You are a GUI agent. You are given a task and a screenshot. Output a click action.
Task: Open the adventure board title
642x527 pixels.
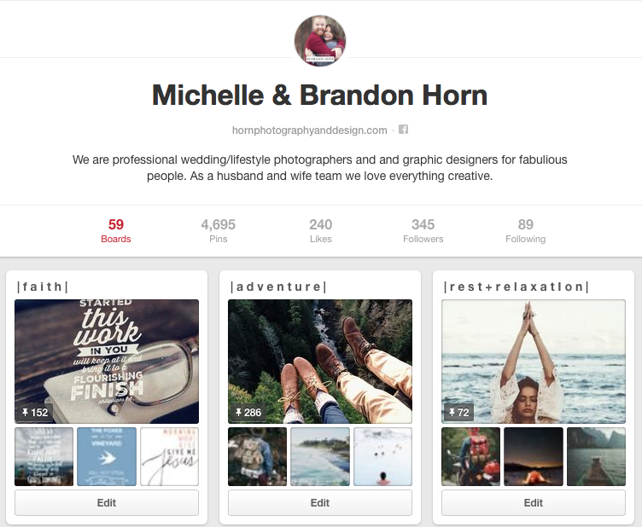(x=279, y=287)
